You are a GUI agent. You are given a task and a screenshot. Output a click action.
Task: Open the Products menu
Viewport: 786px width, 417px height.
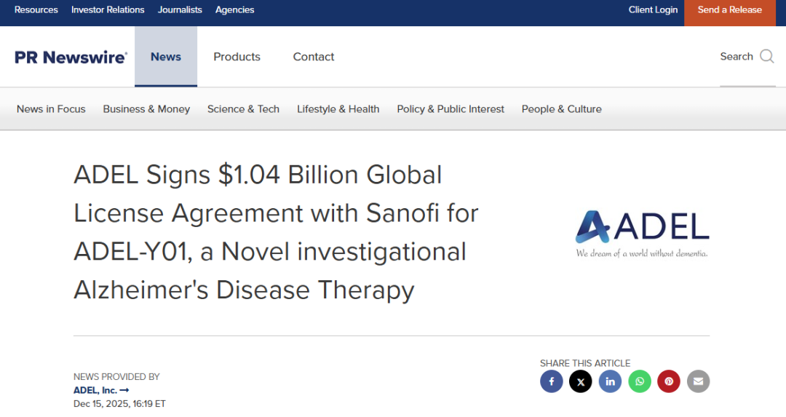[237, 57]
